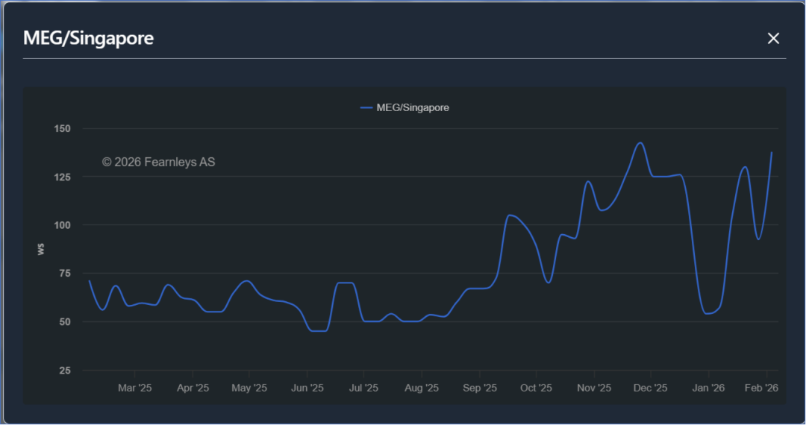Click the Mar '25 axis label

134,388
